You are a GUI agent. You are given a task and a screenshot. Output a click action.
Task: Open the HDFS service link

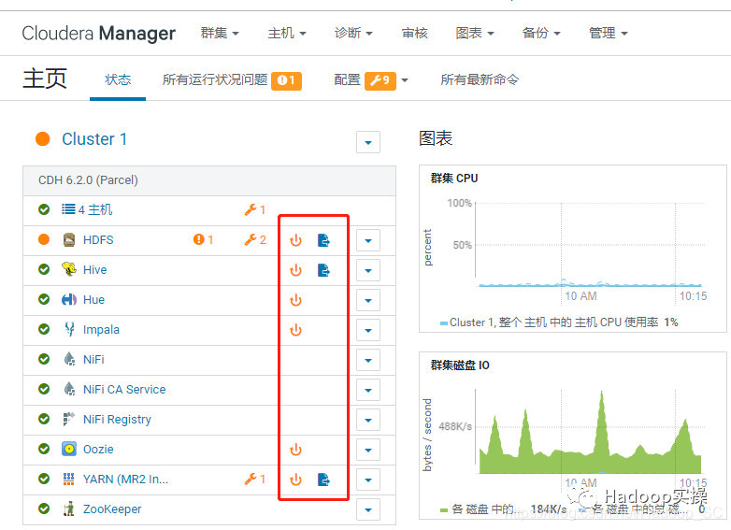click(98, 239)
